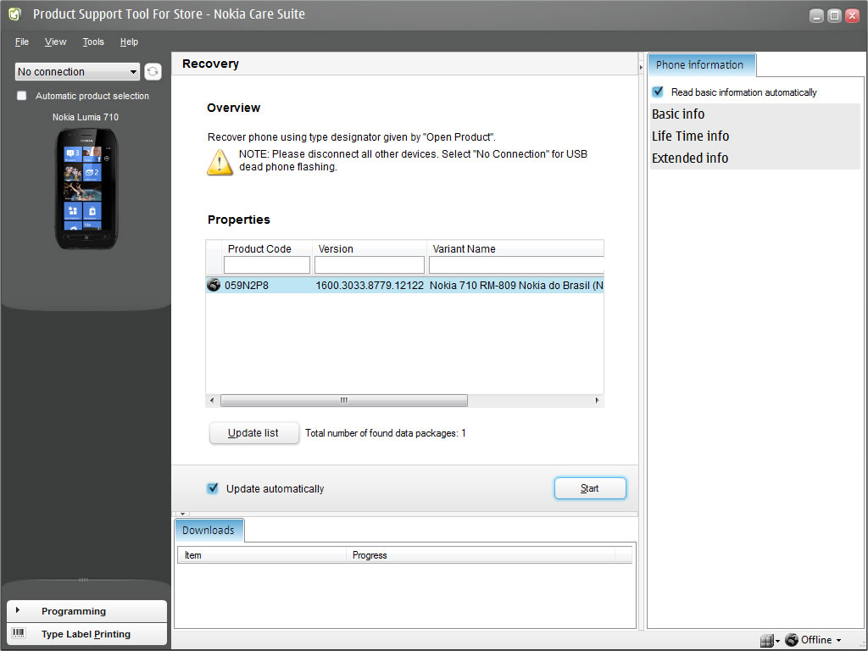Screen dimensions: 868x651
Task: Open the Help menu
Action: pyautogui.click(x=129, y=42)
